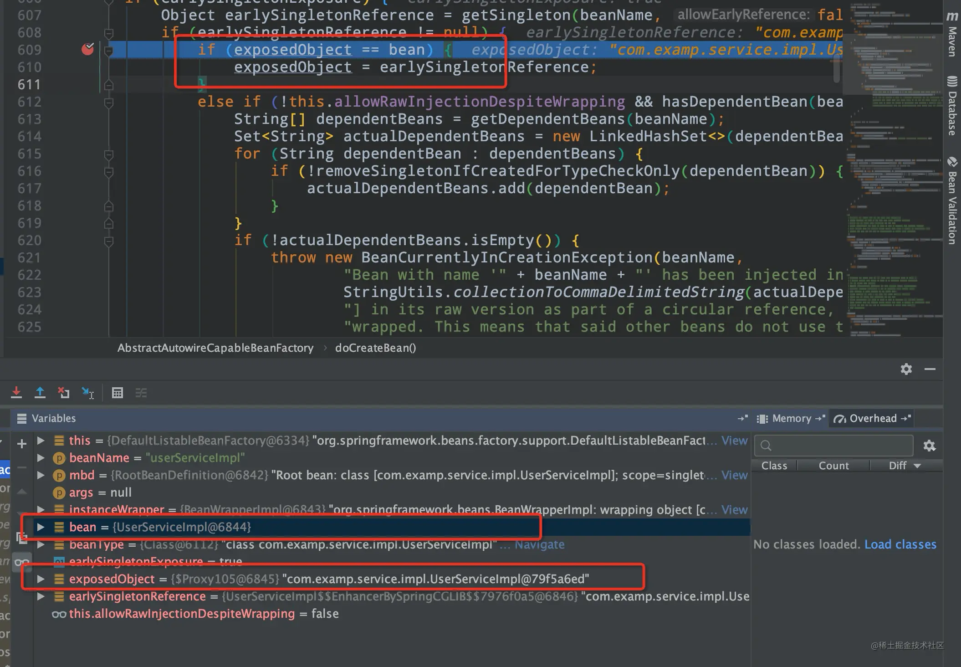Click the watch glasses icon beside allowRawInjectionDespiteWrapping
The image size is (961, 667).
pos(59,614)
